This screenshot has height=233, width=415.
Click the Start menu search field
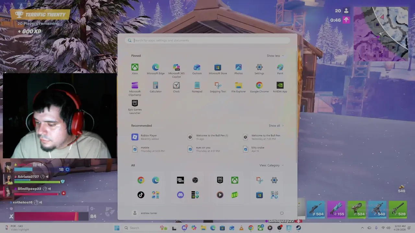(x=207, y=40)
